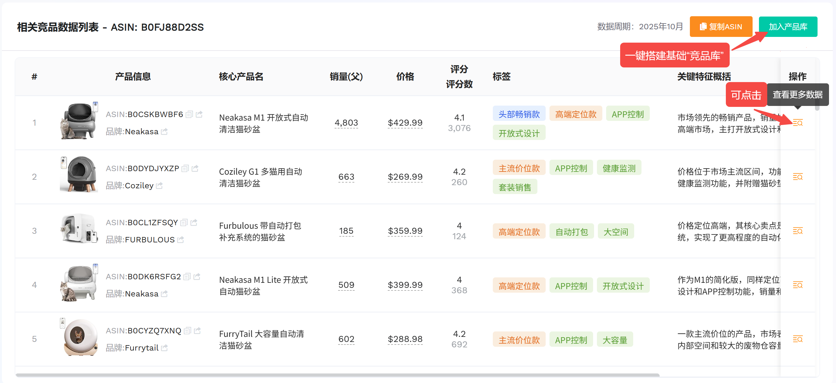Image resolution: width=836 pixels, height=383 pixels.
Task: Click view more data icon for FurryTail row
Action: (x=797, y=339)
